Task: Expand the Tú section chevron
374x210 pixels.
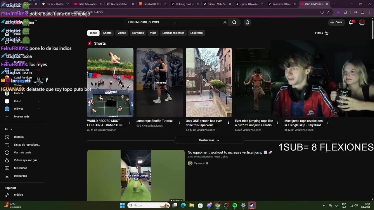Action: 11,129
